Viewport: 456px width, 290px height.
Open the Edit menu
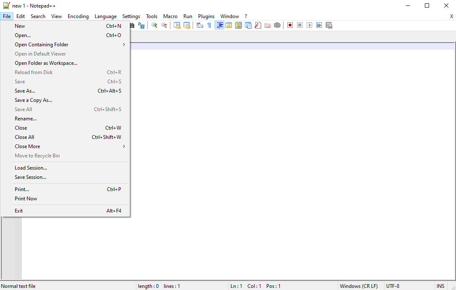click(x=21, y=16)
